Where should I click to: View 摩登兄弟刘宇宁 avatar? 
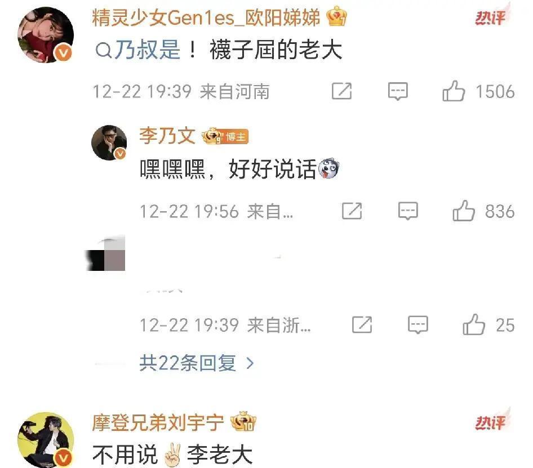pyautogui.click(x=46, y=440)
